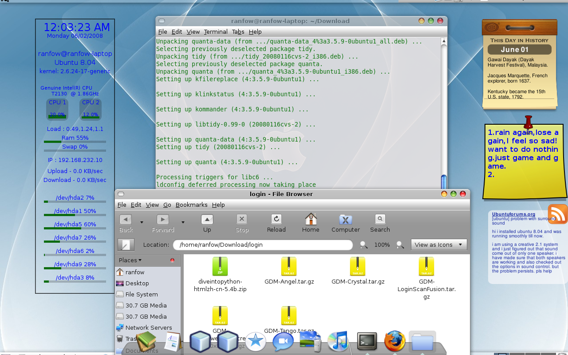Click the terminal scrollbar thumb
Image resolution: width=568 pixels, height=355 pixels.
pos(443,182)
